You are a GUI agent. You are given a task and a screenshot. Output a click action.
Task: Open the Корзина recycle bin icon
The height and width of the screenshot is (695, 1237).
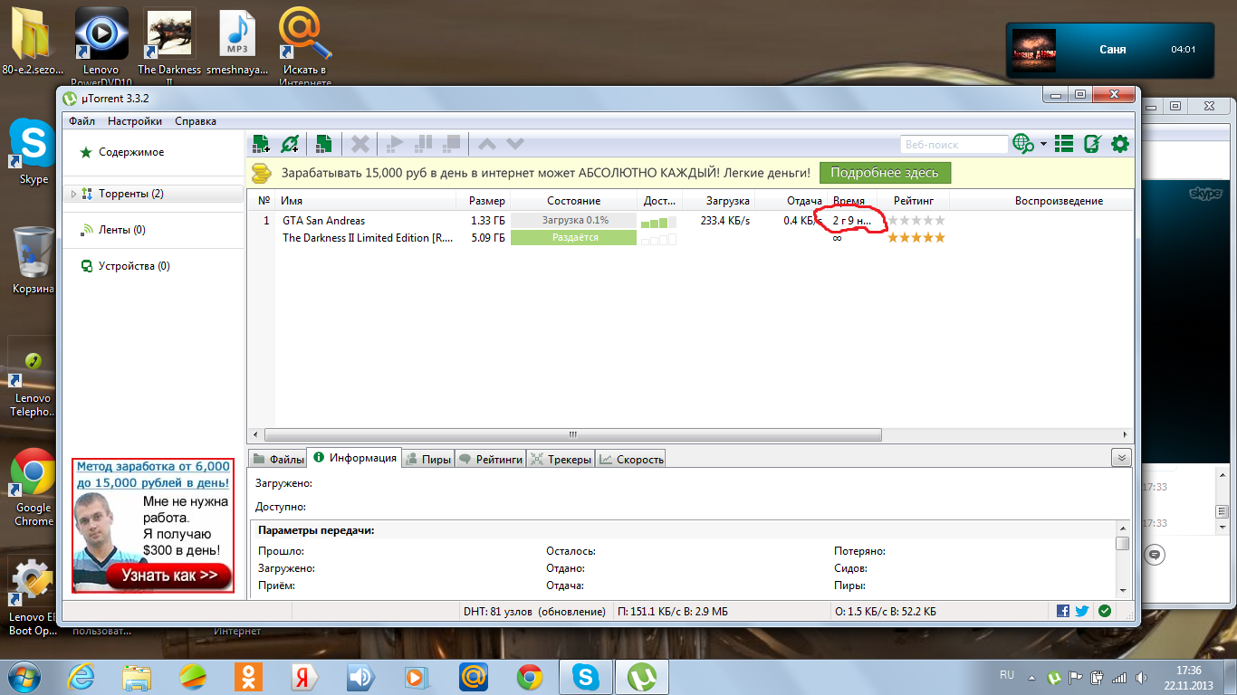pos(34,260)
